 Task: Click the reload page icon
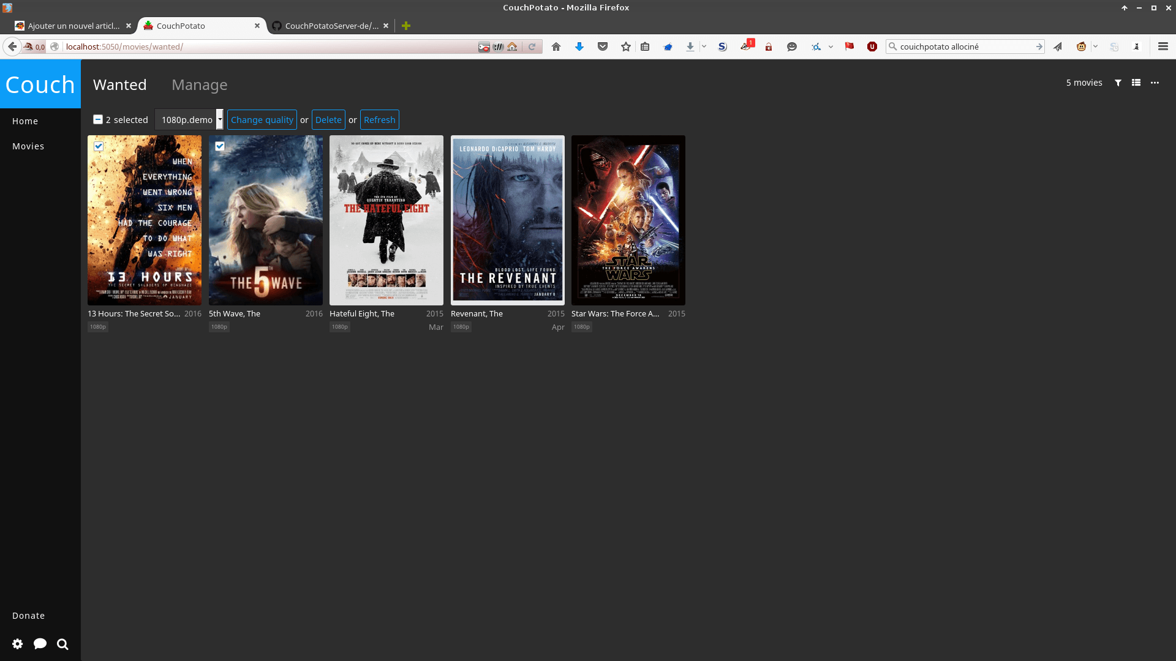532,47
